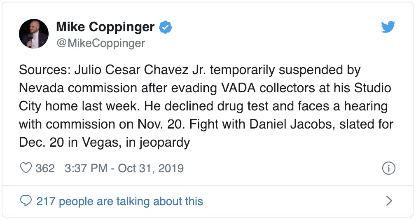Click the Mike Coppinger display name
Screen dimensions: 416x220
(x=105, y=28)
